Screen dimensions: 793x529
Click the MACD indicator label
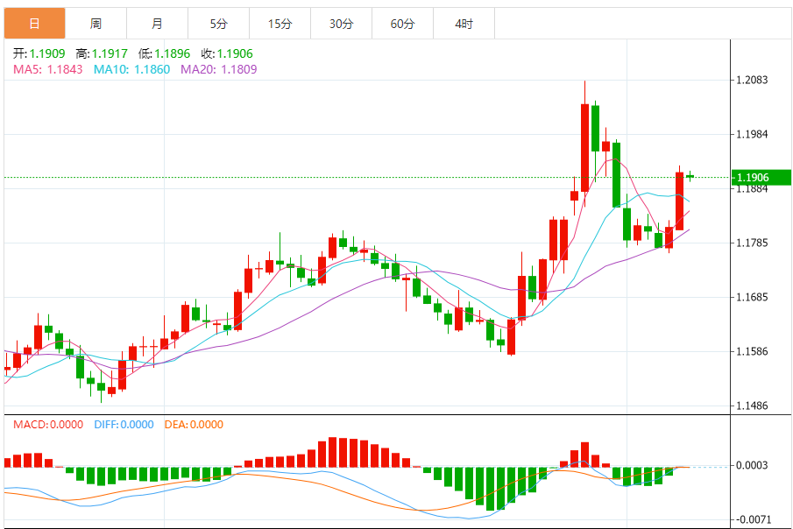coord(48,425)
